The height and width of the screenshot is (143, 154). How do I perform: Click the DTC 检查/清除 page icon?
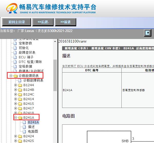tap(15, 62)
